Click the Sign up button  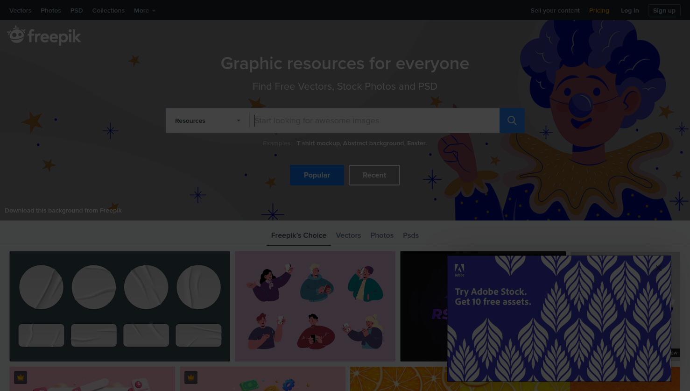tap(664, 10)
